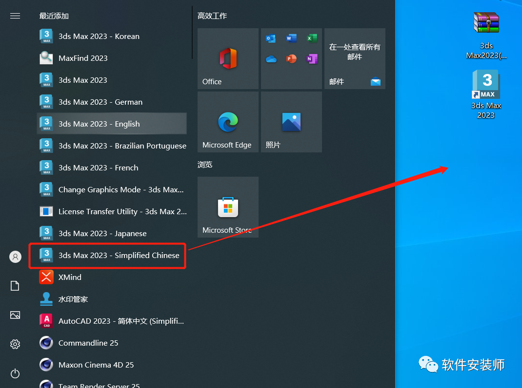Open AutoCAD 2023 - 简体中文
Screen dimensions: 522x388
tap(112, 321)
